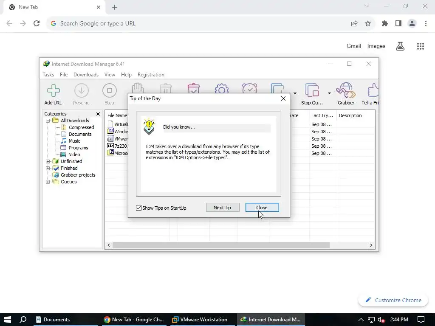
Task: Open the Windows Start menu
Action: (x=8, y=320)
